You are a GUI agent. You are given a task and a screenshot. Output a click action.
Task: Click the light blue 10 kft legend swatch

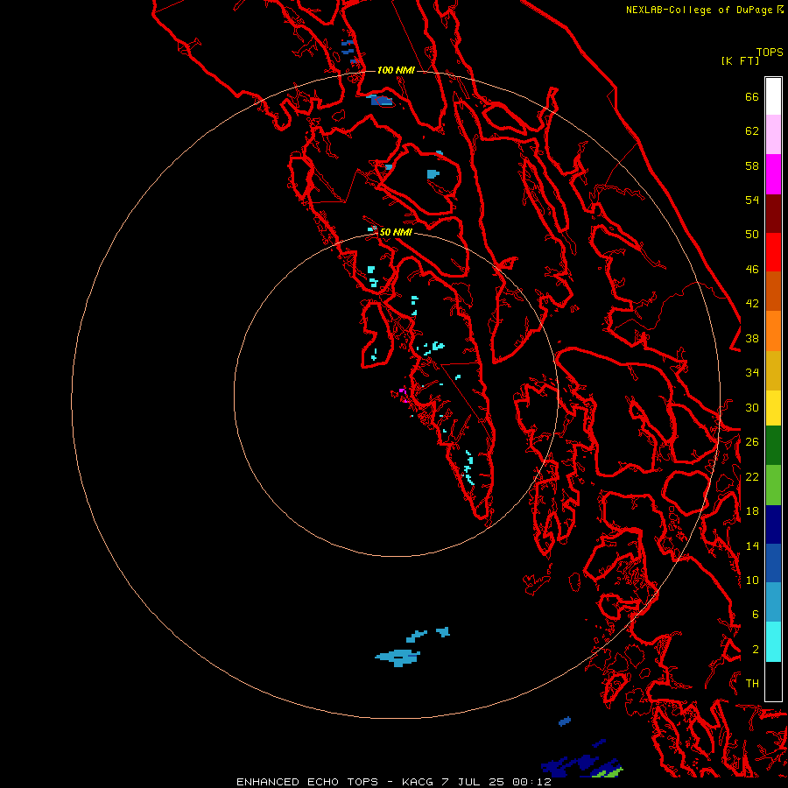point(773,602)
